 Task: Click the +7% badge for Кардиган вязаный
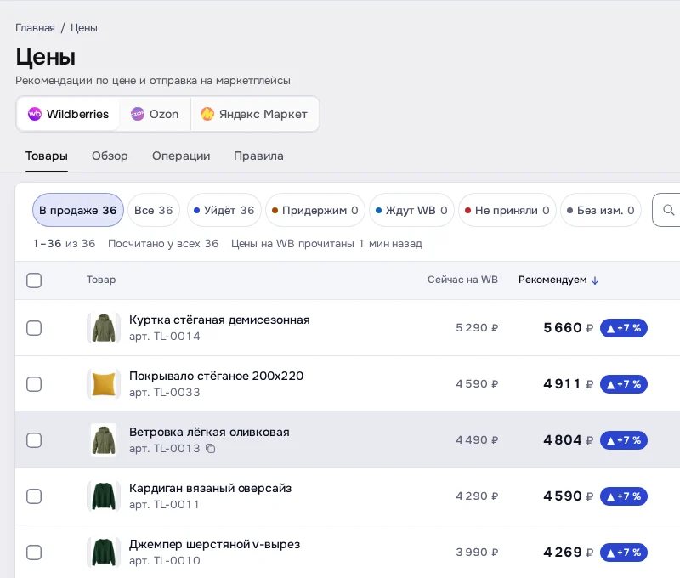pos(624,496)
